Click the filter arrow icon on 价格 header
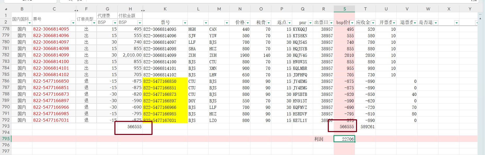 point(248,23)
